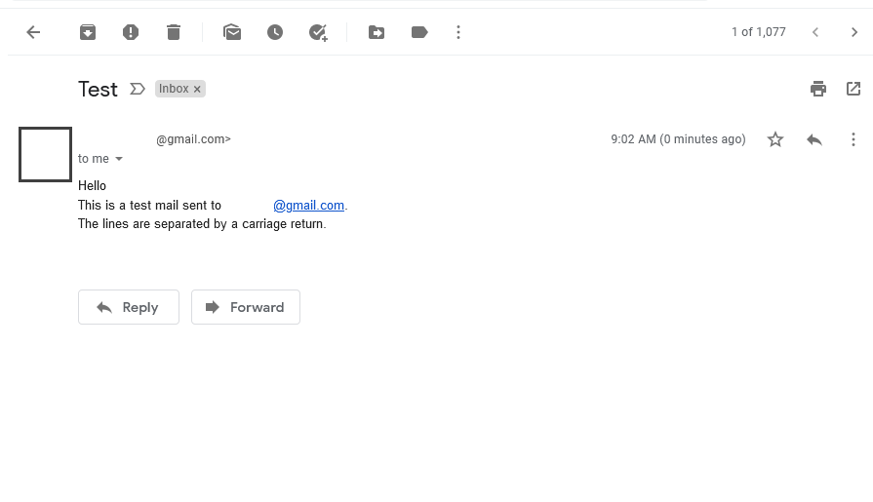Move email to another folder
Viewport: 873px width, 502px height.
(377, 32)
